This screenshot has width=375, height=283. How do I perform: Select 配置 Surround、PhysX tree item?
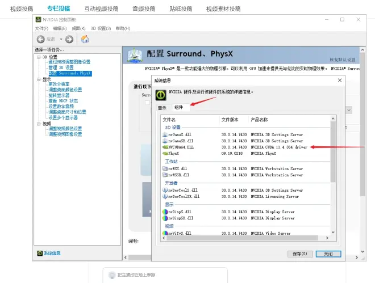tap(70, 73)
